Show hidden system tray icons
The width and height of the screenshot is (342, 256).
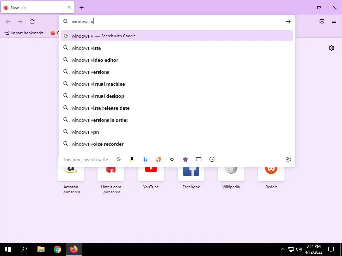[x=283, y=249]
